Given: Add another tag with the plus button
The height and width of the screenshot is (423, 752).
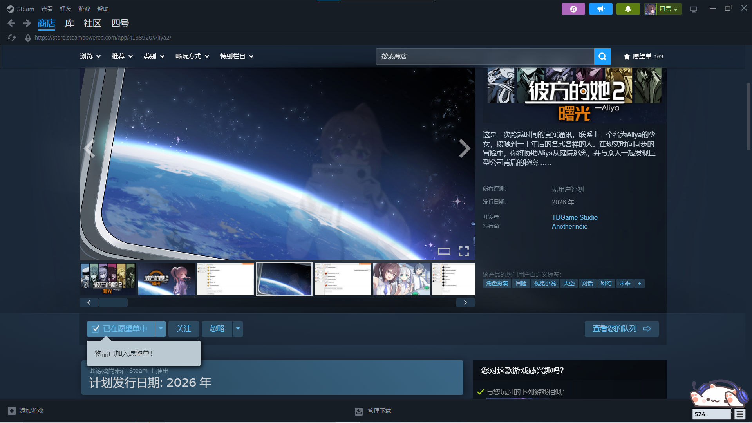Looking at the screenshot, I should (x=640, y=283).
